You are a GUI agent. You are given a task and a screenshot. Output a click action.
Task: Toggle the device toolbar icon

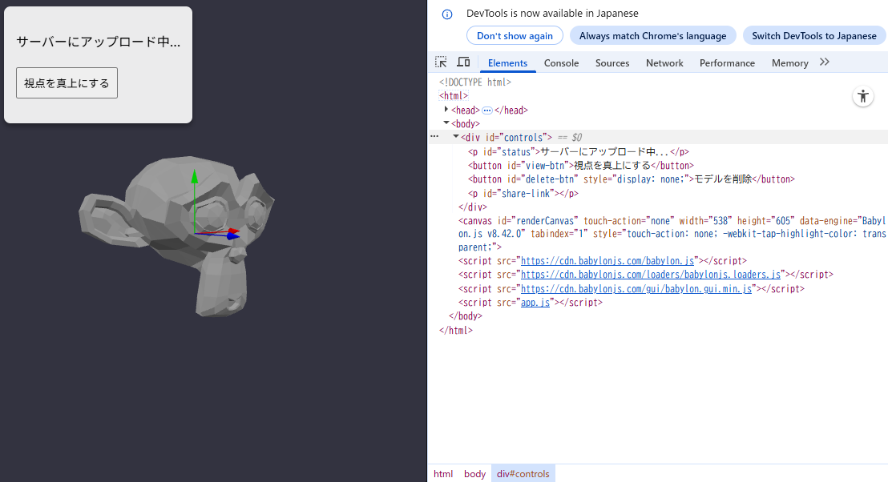pos(463,62)
